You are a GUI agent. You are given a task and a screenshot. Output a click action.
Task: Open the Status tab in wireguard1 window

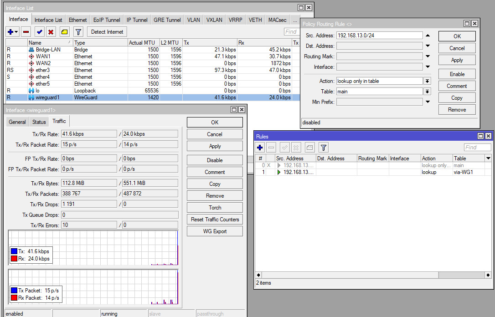point(39,122)
